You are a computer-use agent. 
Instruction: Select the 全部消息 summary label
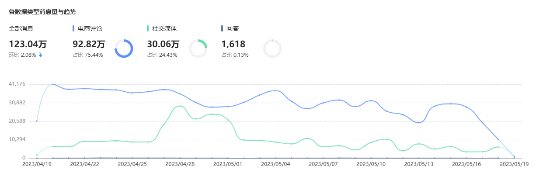click(x=21, y=28)
